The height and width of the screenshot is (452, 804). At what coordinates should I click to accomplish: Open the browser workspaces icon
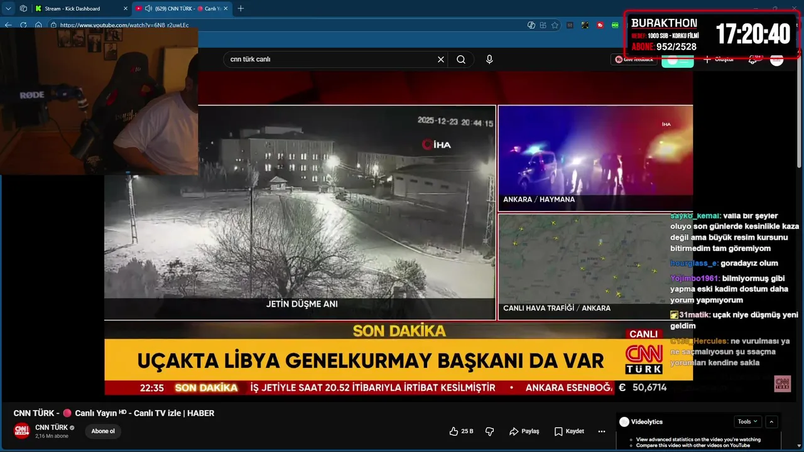[23, 9]
